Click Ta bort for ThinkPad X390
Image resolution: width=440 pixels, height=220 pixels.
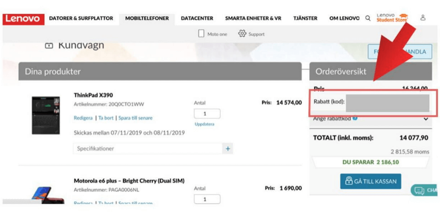click(106, 118)
